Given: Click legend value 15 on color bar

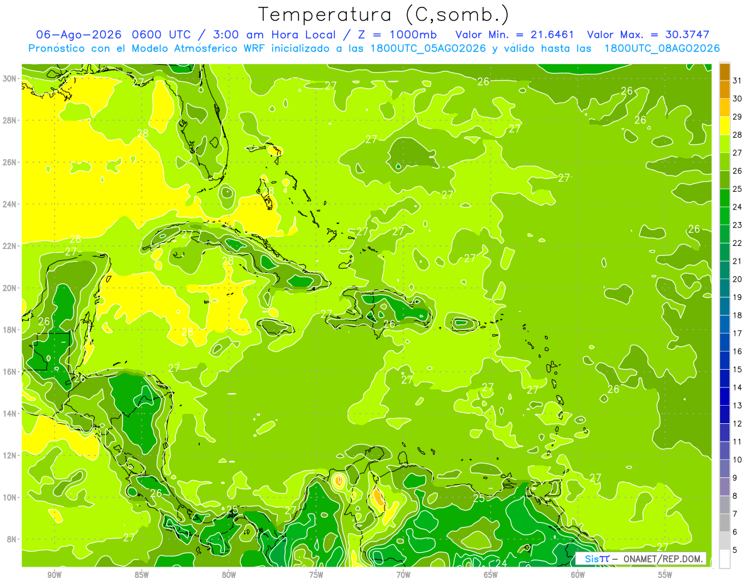Looking at the screenshot, I should pos(738,369).
